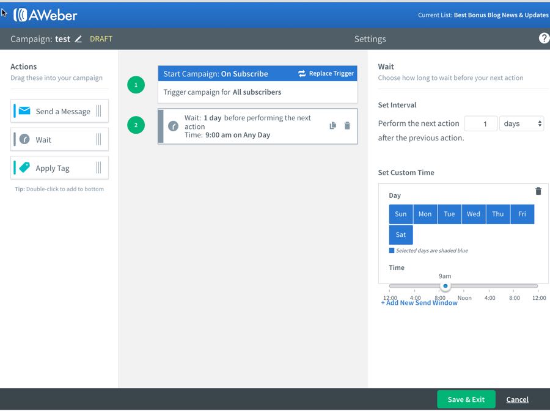
Task: Open the Settings tab
Action: pyautogui.click(x=370, y=39)
